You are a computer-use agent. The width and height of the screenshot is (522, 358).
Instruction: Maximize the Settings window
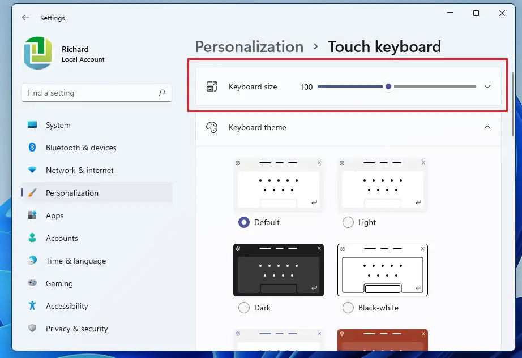(476, 13)
